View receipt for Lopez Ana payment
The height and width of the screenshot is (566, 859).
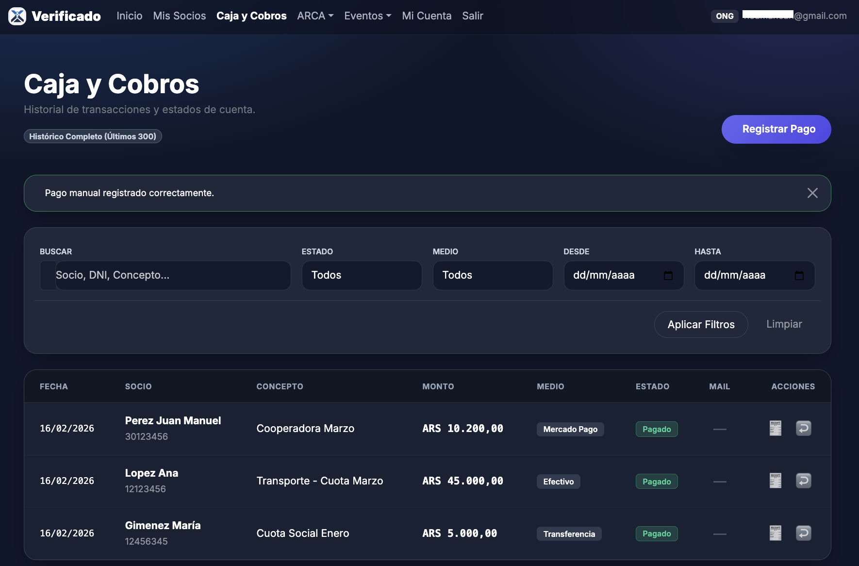pyautogui.click(x=775, y=481)
